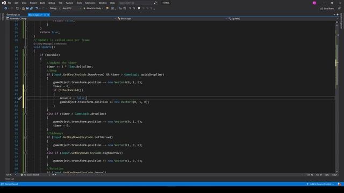Click the TETRIS solution name label
Screen dimensions: 344x193
(x=166, y=3)
